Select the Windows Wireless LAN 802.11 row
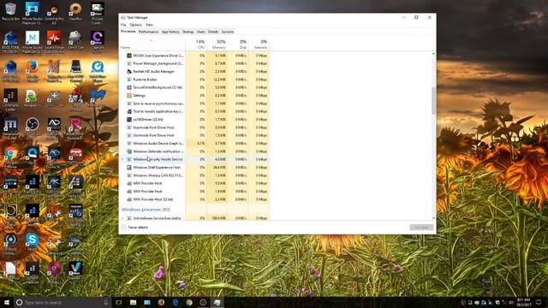 194,175
